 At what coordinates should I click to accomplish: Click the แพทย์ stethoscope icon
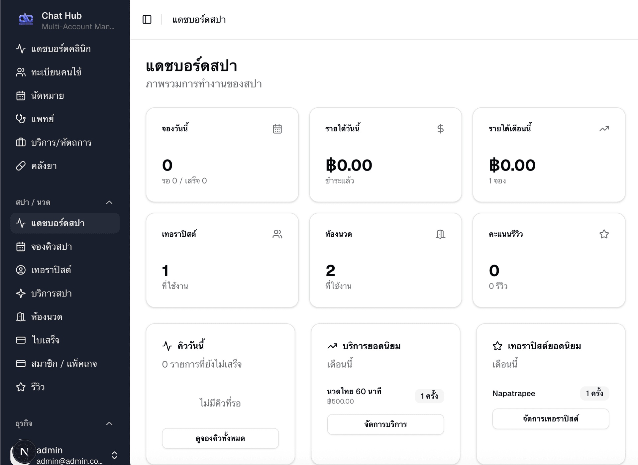point(21,119)
